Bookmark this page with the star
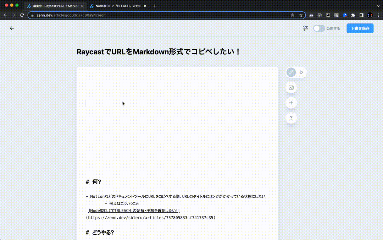Viewport: 383px width, 240px height. [x=301, y=15]
